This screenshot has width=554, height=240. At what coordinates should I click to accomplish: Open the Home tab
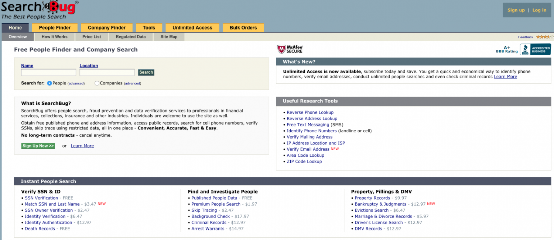coord(15,28)
